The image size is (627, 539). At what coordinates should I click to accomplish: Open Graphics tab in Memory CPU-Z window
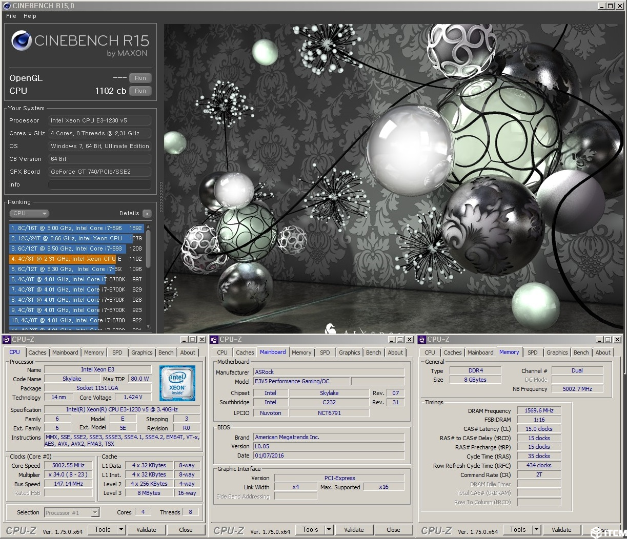[x=557, y=353]
